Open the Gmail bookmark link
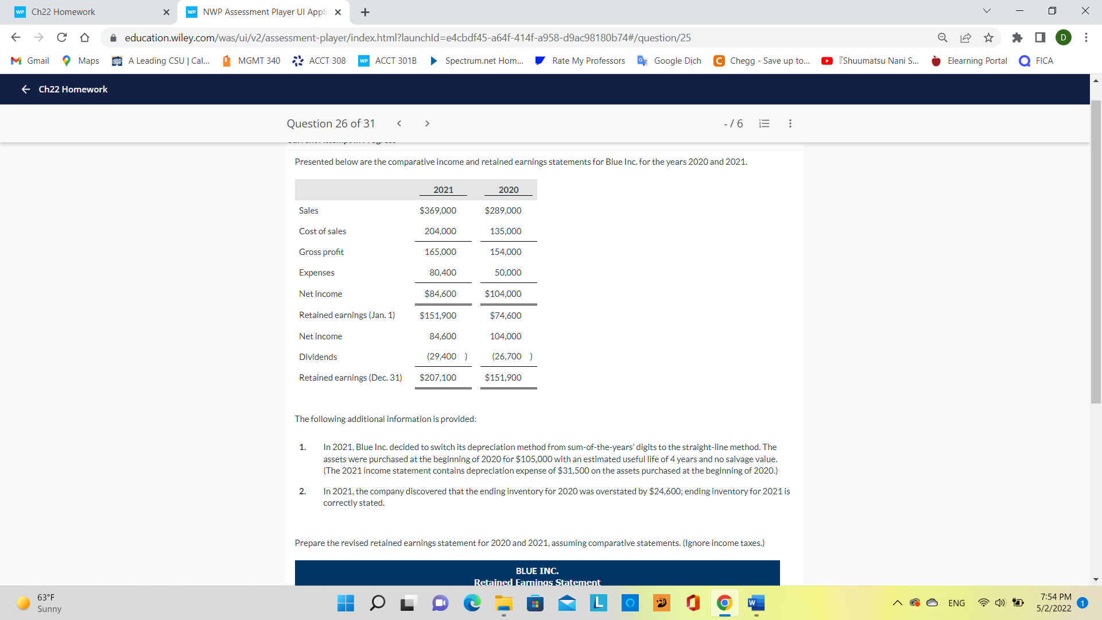The width and height of the screenshot is (1102, 620). 29,60
